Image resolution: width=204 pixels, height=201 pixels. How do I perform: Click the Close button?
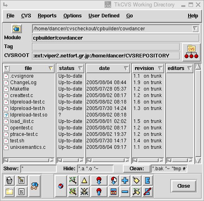pos(184,186)
